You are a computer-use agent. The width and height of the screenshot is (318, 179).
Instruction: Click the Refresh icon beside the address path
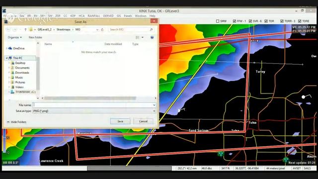[x=102, y=30]
